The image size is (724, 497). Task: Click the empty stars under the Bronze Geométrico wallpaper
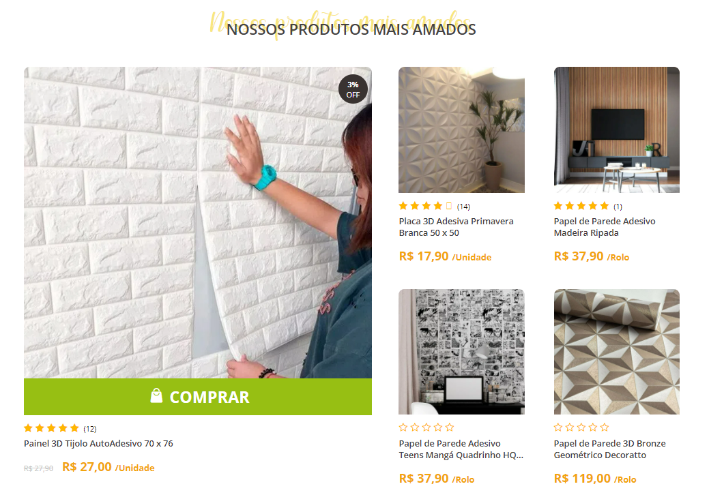(x=581, y=427)
